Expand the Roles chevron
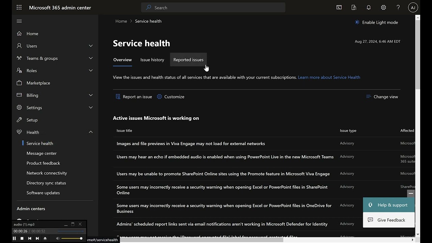 pos(90,71)
